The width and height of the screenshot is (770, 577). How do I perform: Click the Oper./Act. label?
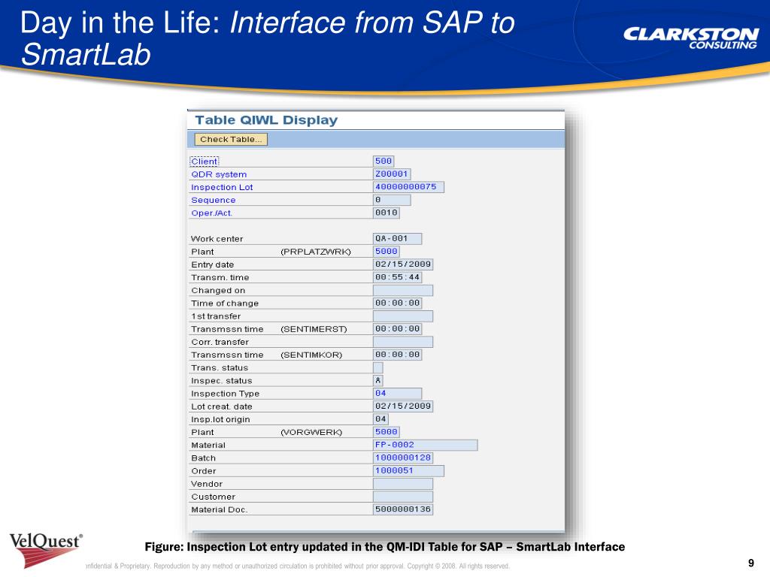(211, 213)
